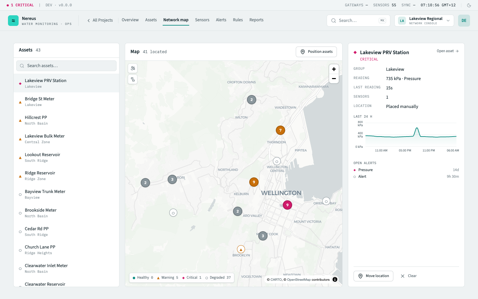
Task: Toggle dark mode moon icon
Action: 469,5
